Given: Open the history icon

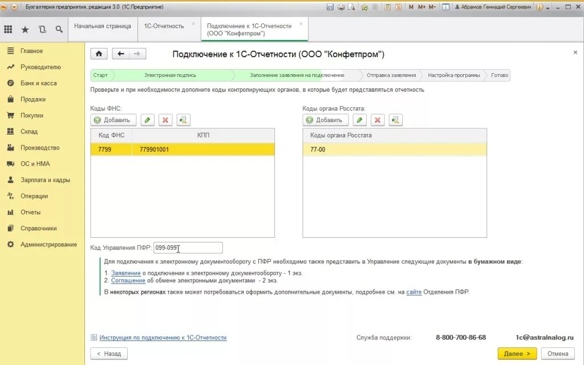Looking at the screenshot, I should click(x=42, y=30).
